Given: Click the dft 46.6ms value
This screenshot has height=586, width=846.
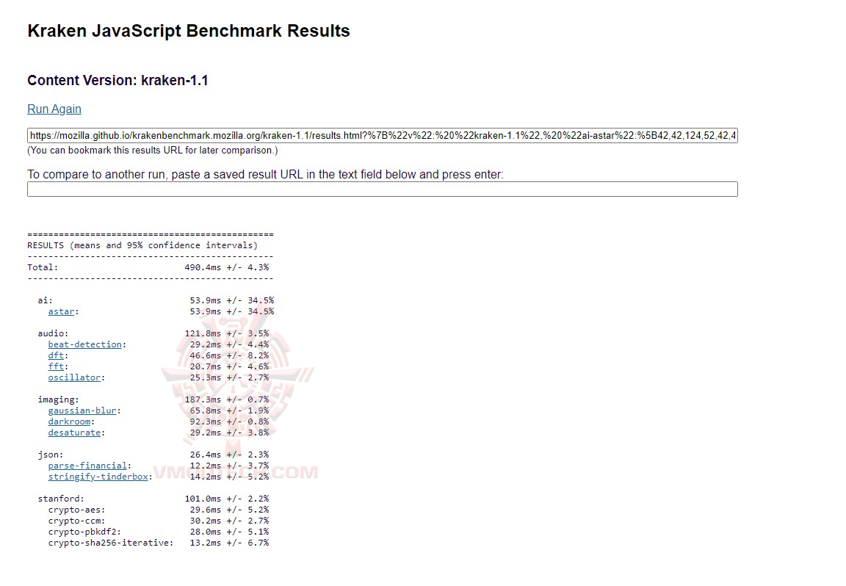Looking at the screenshot, I should 205,355.
